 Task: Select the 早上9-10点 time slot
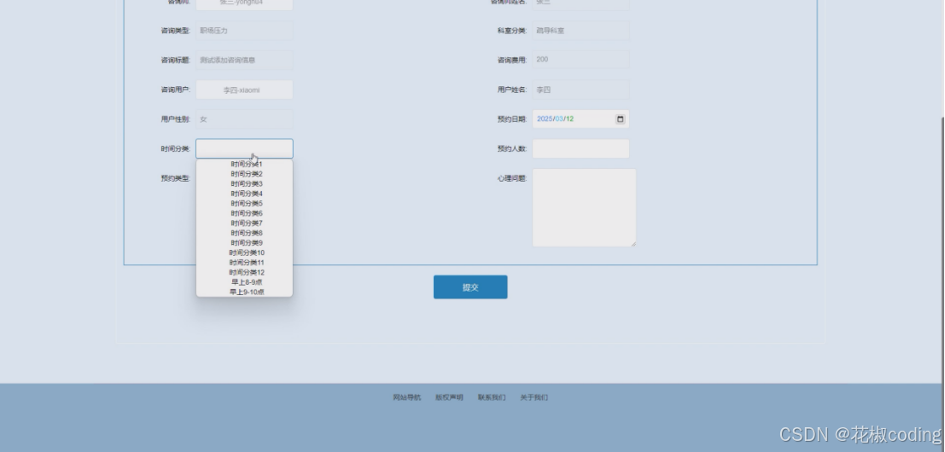tap(247, 292)
